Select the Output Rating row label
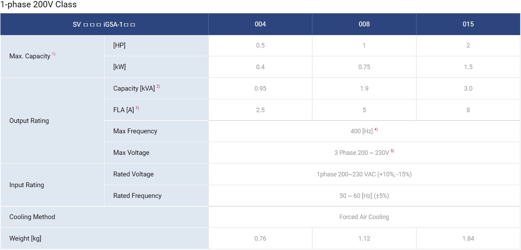The height and width of the screenshot is (250, 521). (29, 121)
